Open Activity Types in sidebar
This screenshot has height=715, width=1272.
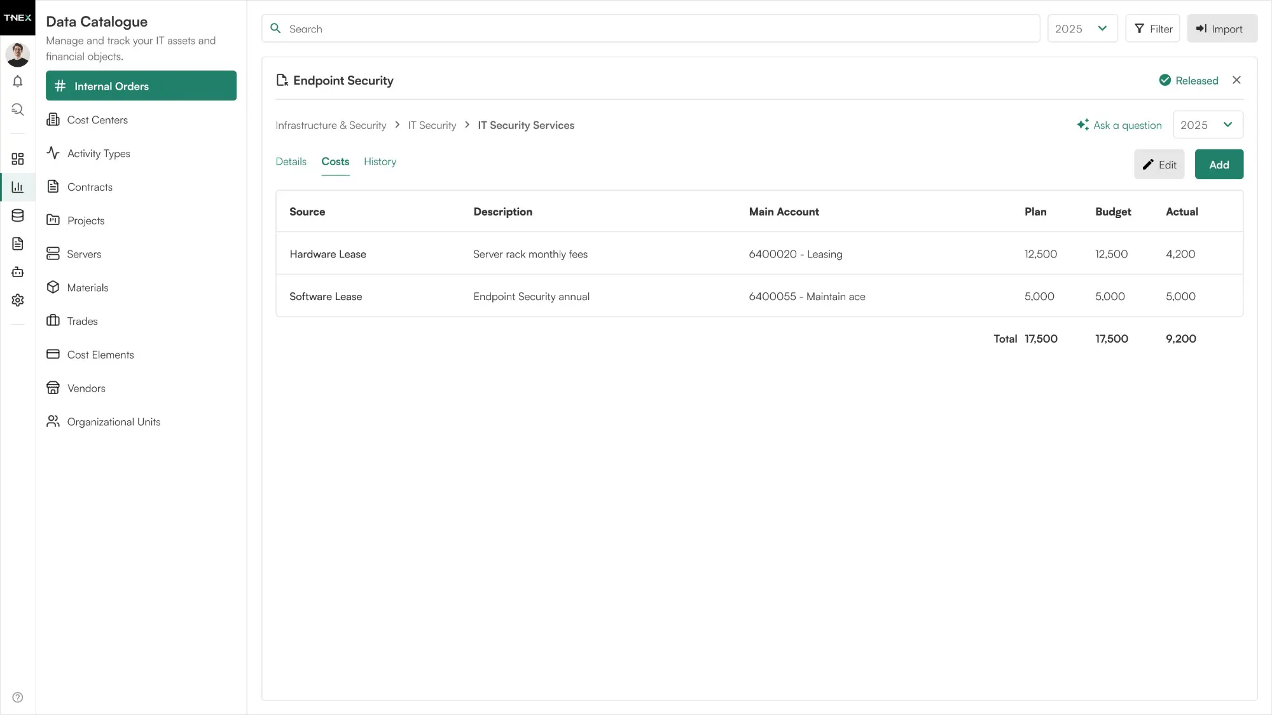coord(141,154)
